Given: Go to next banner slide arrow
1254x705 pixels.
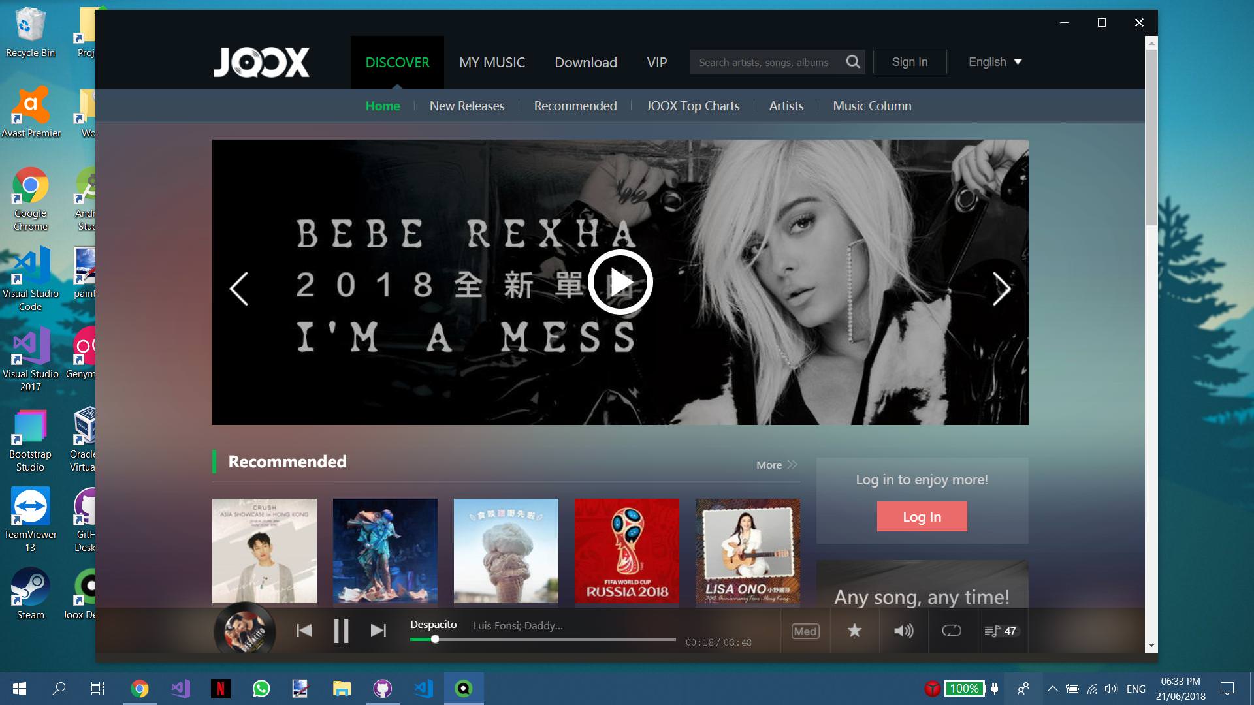Looking at the screenshot, I should (x=1001, y=289).
